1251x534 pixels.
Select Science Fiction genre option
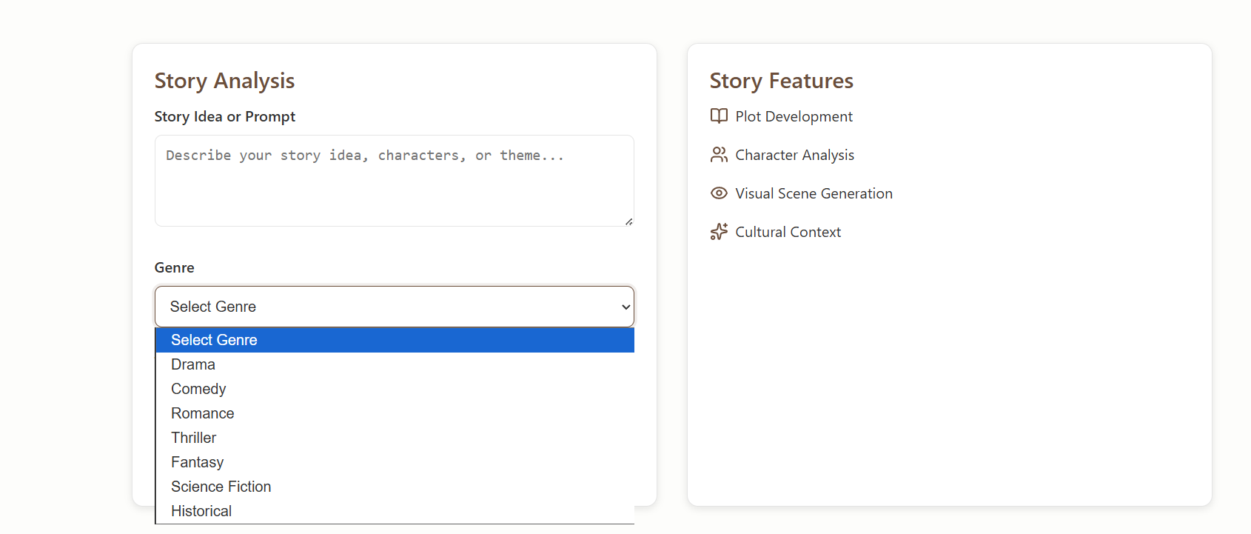coord(221,487)
